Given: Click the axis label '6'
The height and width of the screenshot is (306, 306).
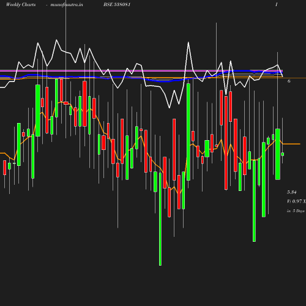Looking at the screenshot, I should point(289,81).
